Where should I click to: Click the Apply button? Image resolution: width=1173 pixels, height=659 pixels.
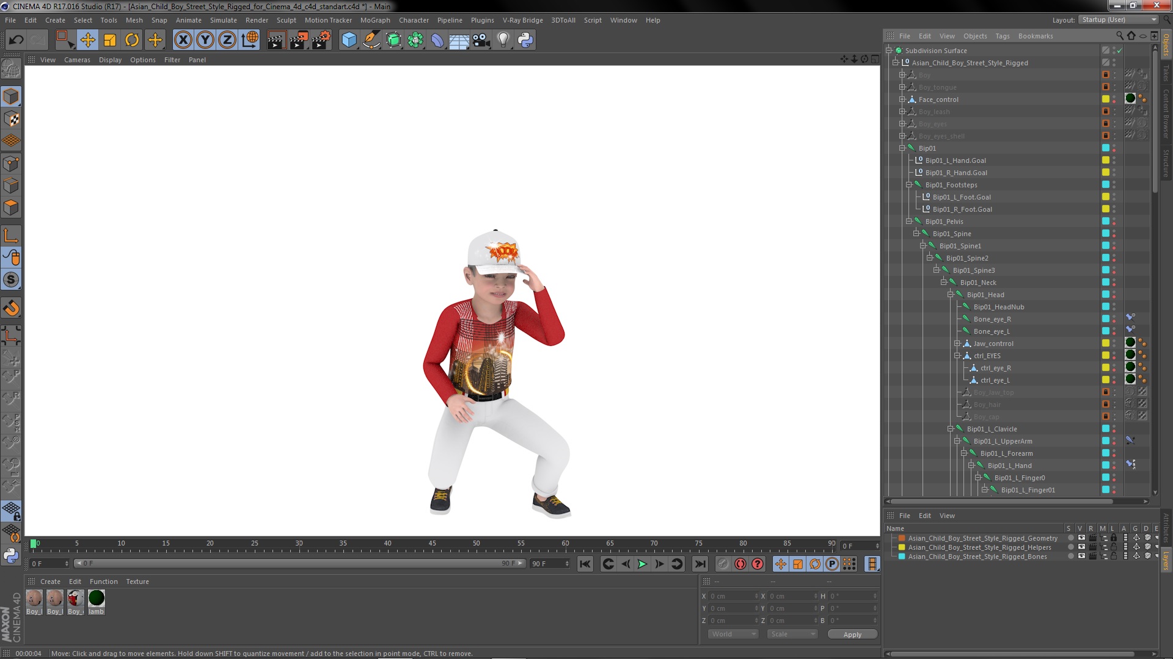[x=852, y=635]
